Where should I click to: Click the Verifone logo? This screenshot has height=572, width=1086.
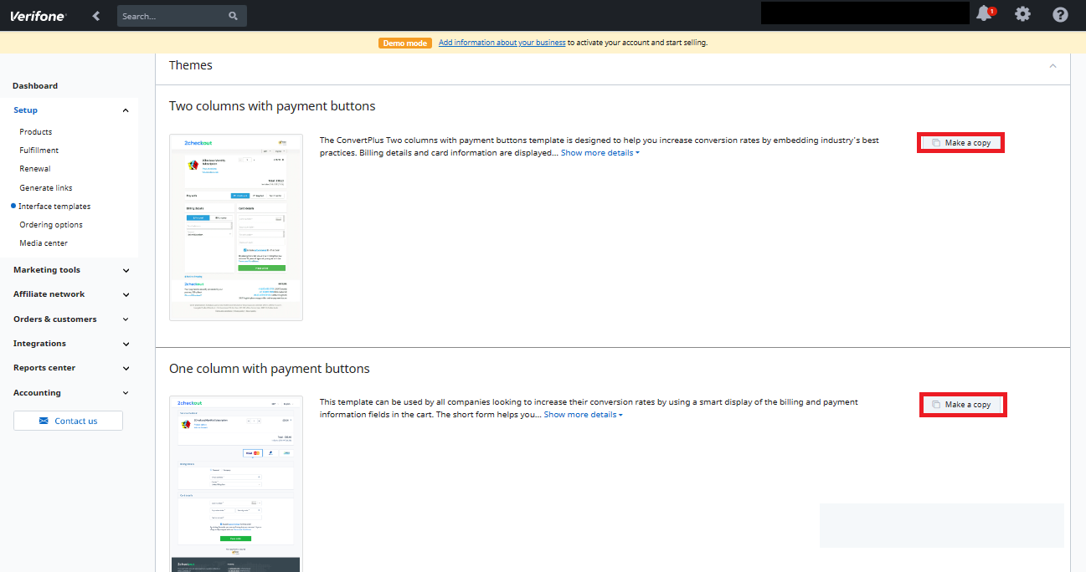pyautogui.click(x=38, y=16)
